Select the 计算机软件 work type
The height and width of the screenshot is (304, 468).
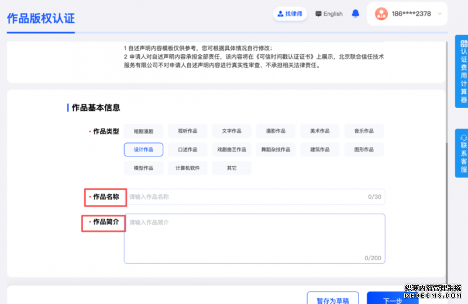pyautogui.click(x=188, y=168)
